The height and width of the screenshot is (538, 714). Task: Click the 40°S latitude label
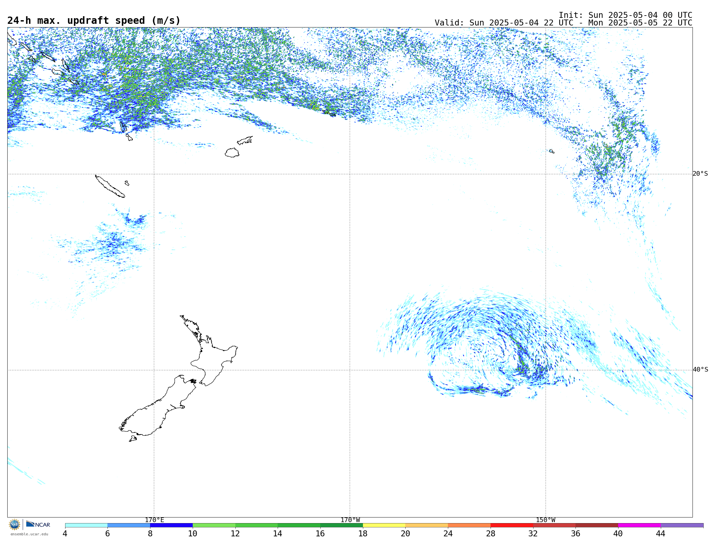tap(700, 370)
